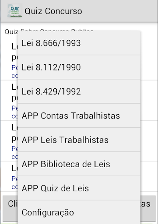Tap the second quiz list item behind the menu

click(9, 101)
